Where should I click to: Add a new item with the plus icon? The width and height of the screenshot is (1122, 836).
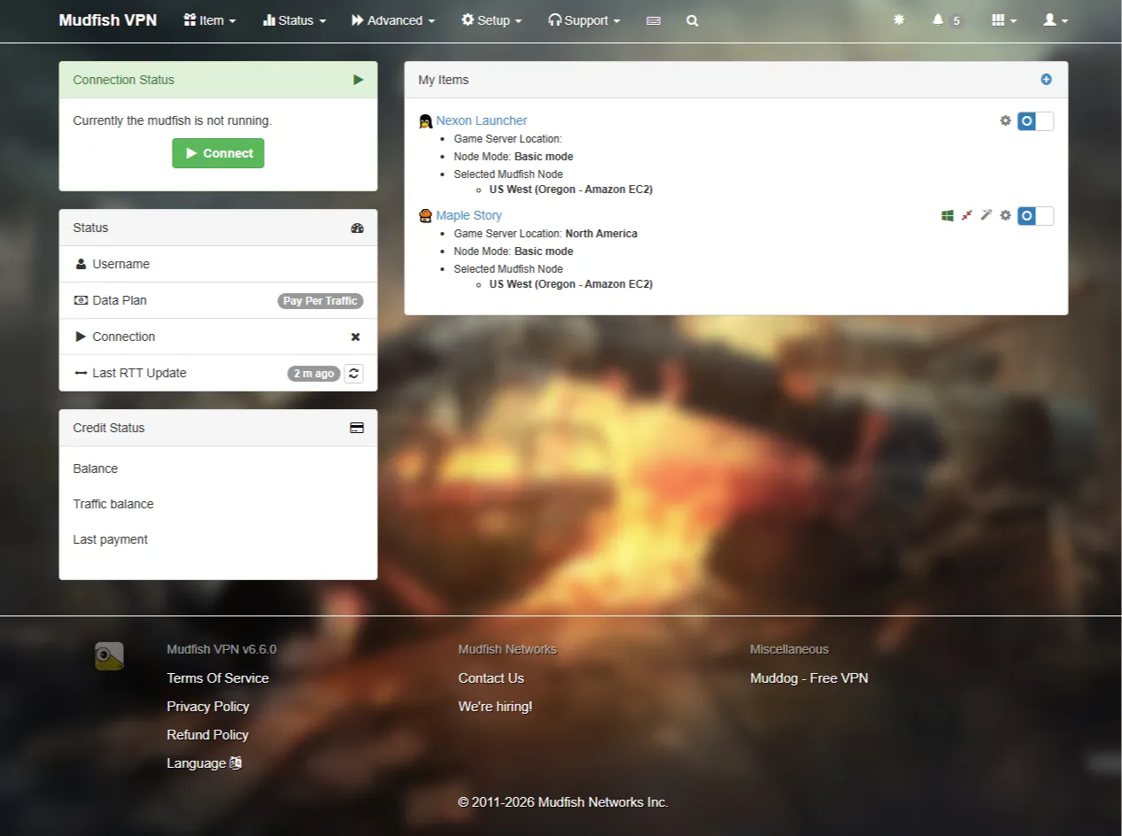tap(1046, 80)
